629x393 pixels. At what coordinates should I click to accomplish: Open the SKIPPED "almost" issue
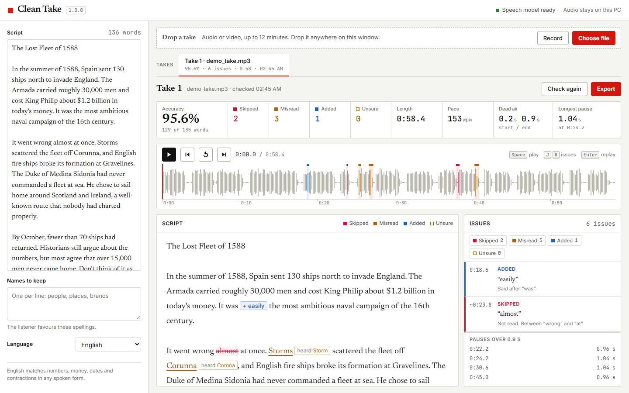pyautogui.click(x=543, y=314)
